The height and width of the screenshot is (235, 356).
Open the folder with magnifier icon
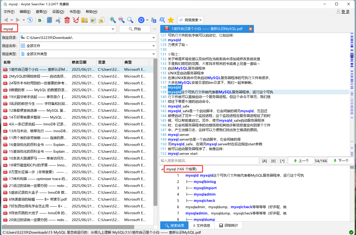[84, 20]
